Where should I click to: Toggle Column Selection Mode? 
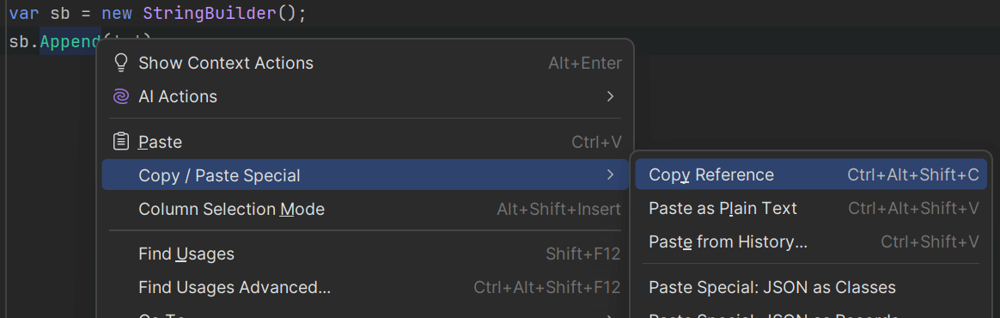coord(365,209)
